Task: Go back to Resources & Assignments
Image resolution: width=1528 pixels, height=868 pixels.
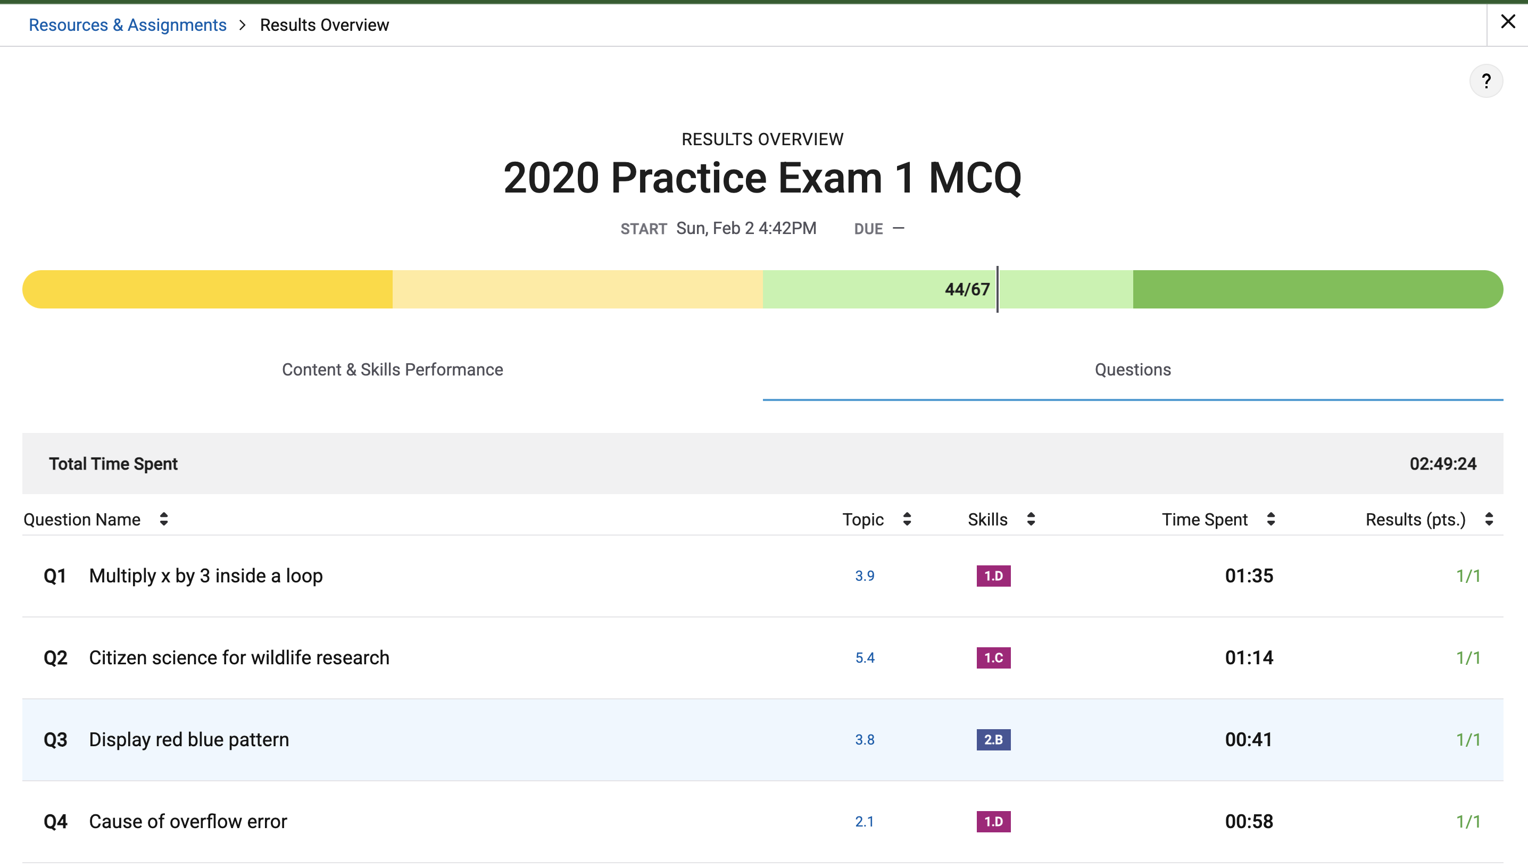Action: (x=128, y=25)
